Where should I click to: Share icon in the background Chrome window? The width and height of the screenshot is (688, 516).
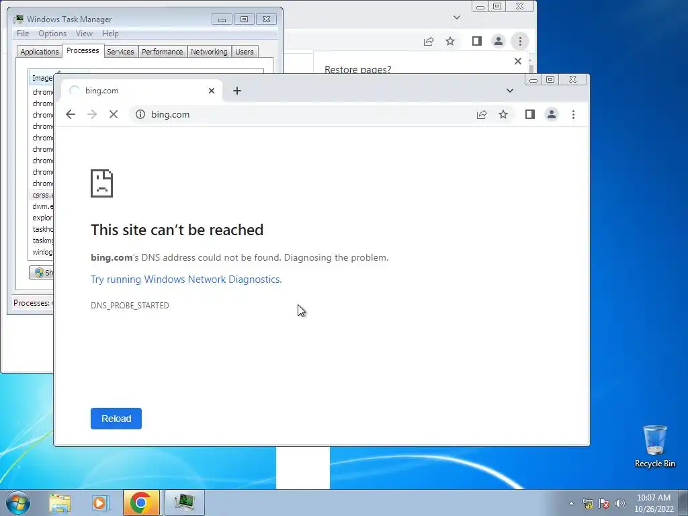click(x=429, y=41)
